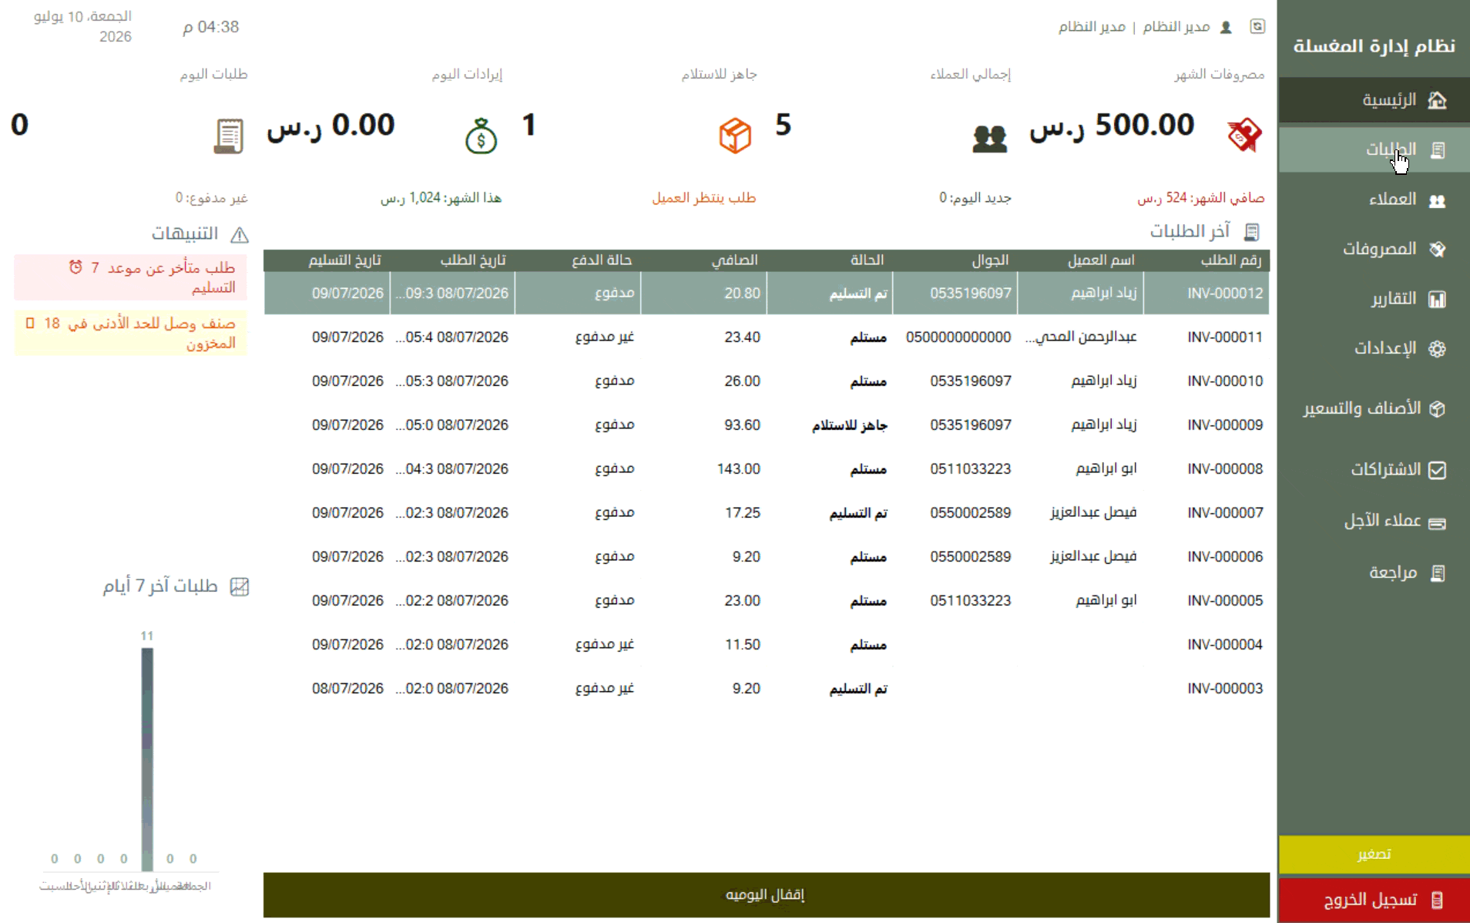Click the user profile icon in header
This screenshot has height=923, width=1470.
(x=1226, y=27)
